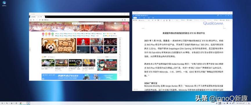Click the taskbar search magnifier icon
Screen dimensions: 251x105
point(7,103)
